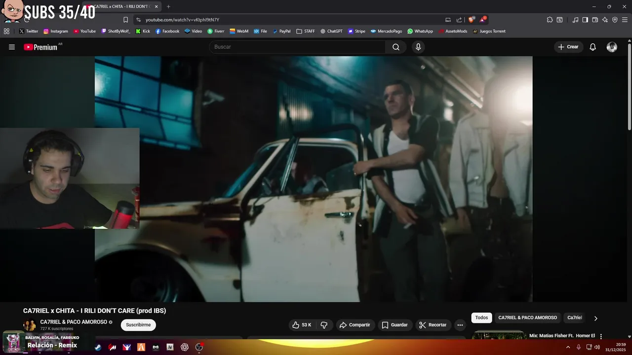632x355 pixels.
Task: Open browser extensions puzzle icon
Action: pos(550,20)
